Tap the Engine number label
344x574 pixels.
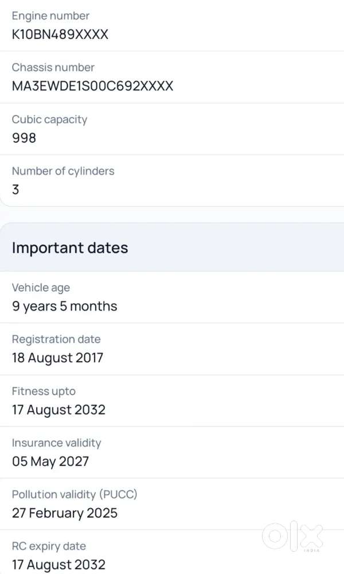pos(50,15)
